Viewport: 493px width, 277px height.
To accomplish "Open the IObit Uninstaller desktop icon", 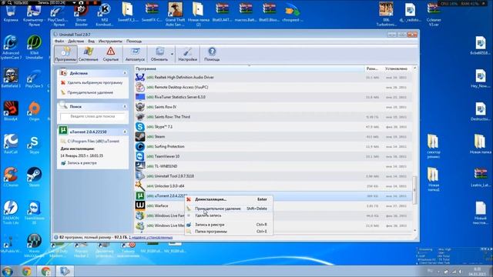I will pos(34,47).
